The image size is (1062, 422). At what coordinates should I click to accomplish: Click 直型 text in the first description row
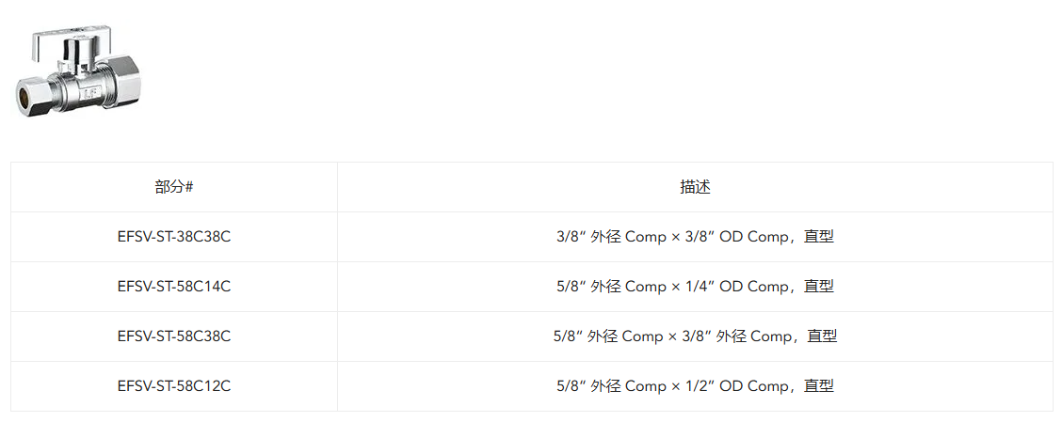(819, 238)
